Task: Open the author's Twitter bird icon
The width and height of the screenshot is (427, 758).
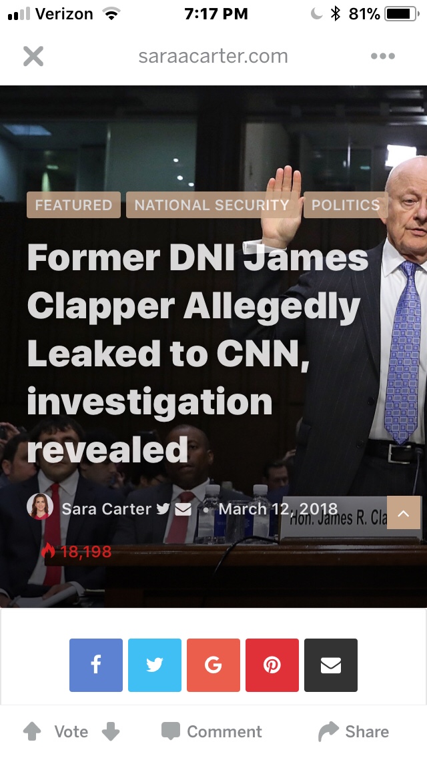Action: (x=163, y=508)
